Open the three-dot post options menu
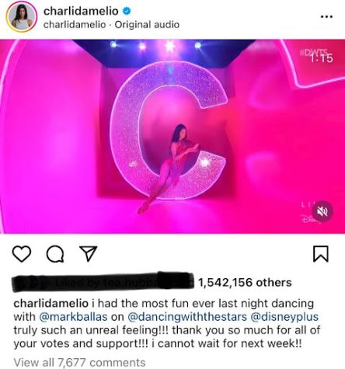The height and width of the screenshot is (369, 345). click(326, 17)
